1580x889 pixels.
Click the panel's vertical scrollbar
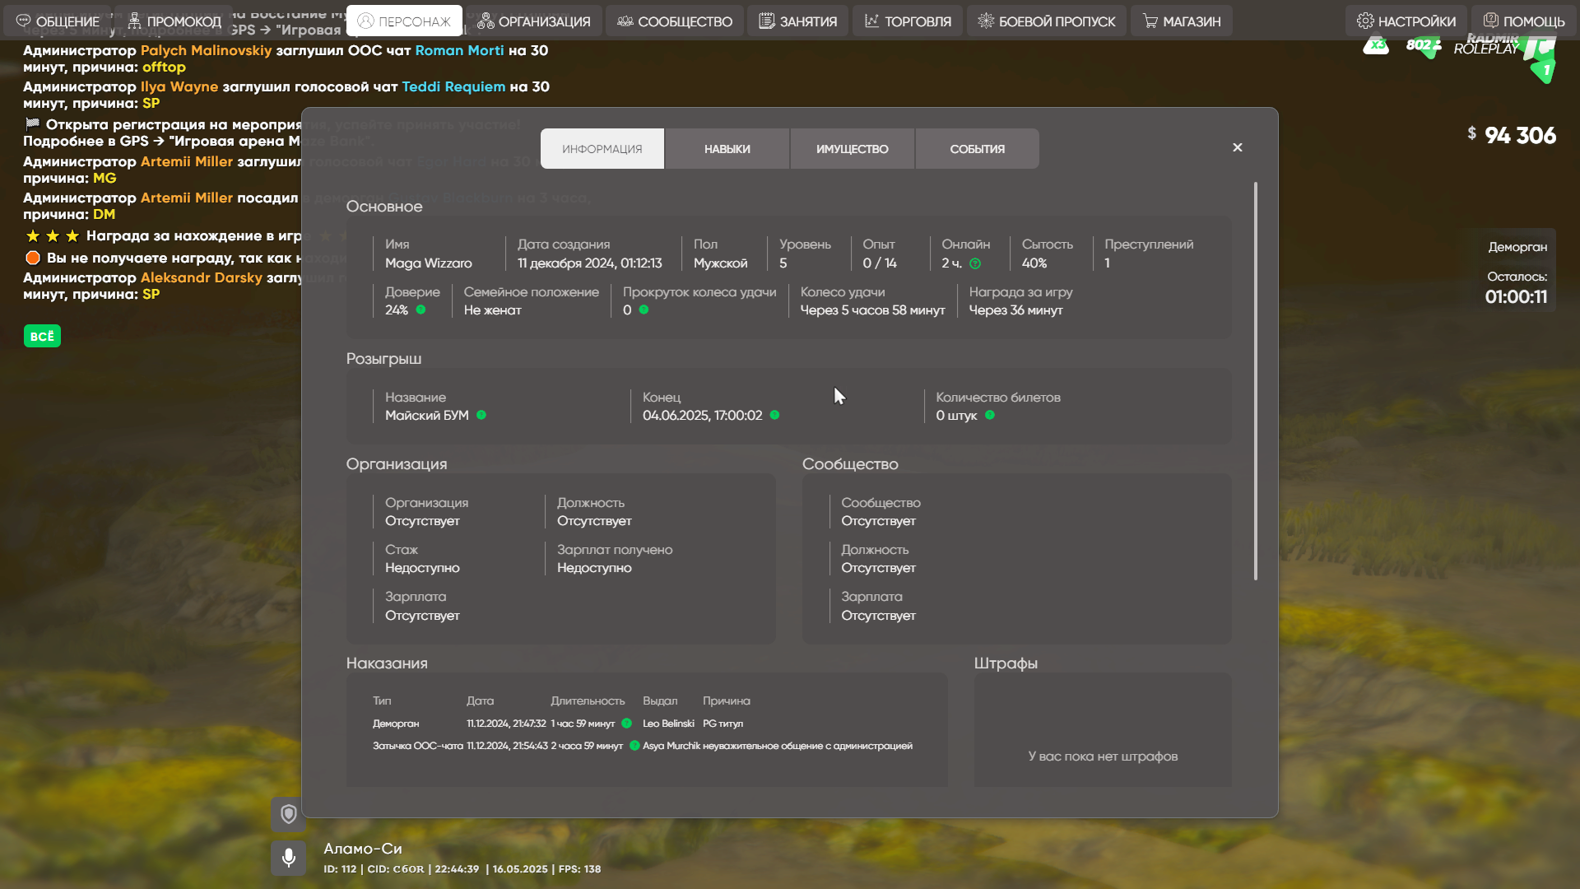pos(1255,381)
